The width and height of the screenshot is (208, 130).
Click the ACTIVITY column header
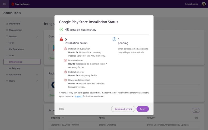click(x=151, y=118)
